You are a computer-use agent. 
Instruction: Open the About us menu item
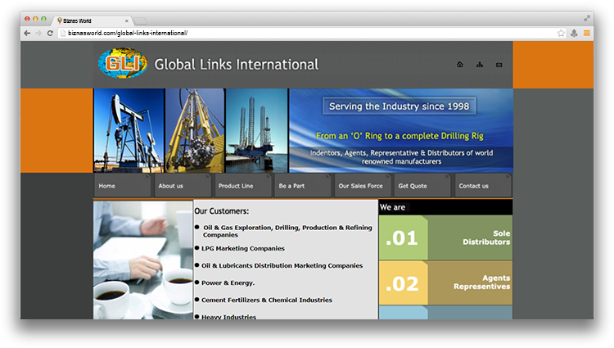click(x=183, y=186)
